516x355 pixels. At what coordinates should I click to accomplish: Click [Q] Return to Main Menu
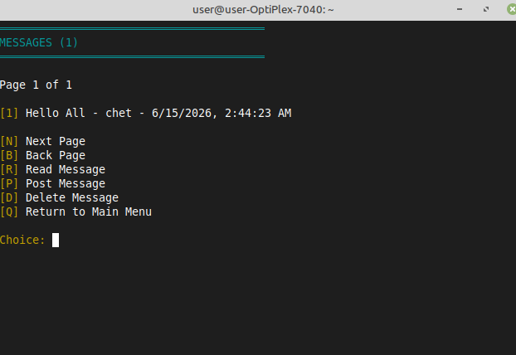click(x=75, y=212)
